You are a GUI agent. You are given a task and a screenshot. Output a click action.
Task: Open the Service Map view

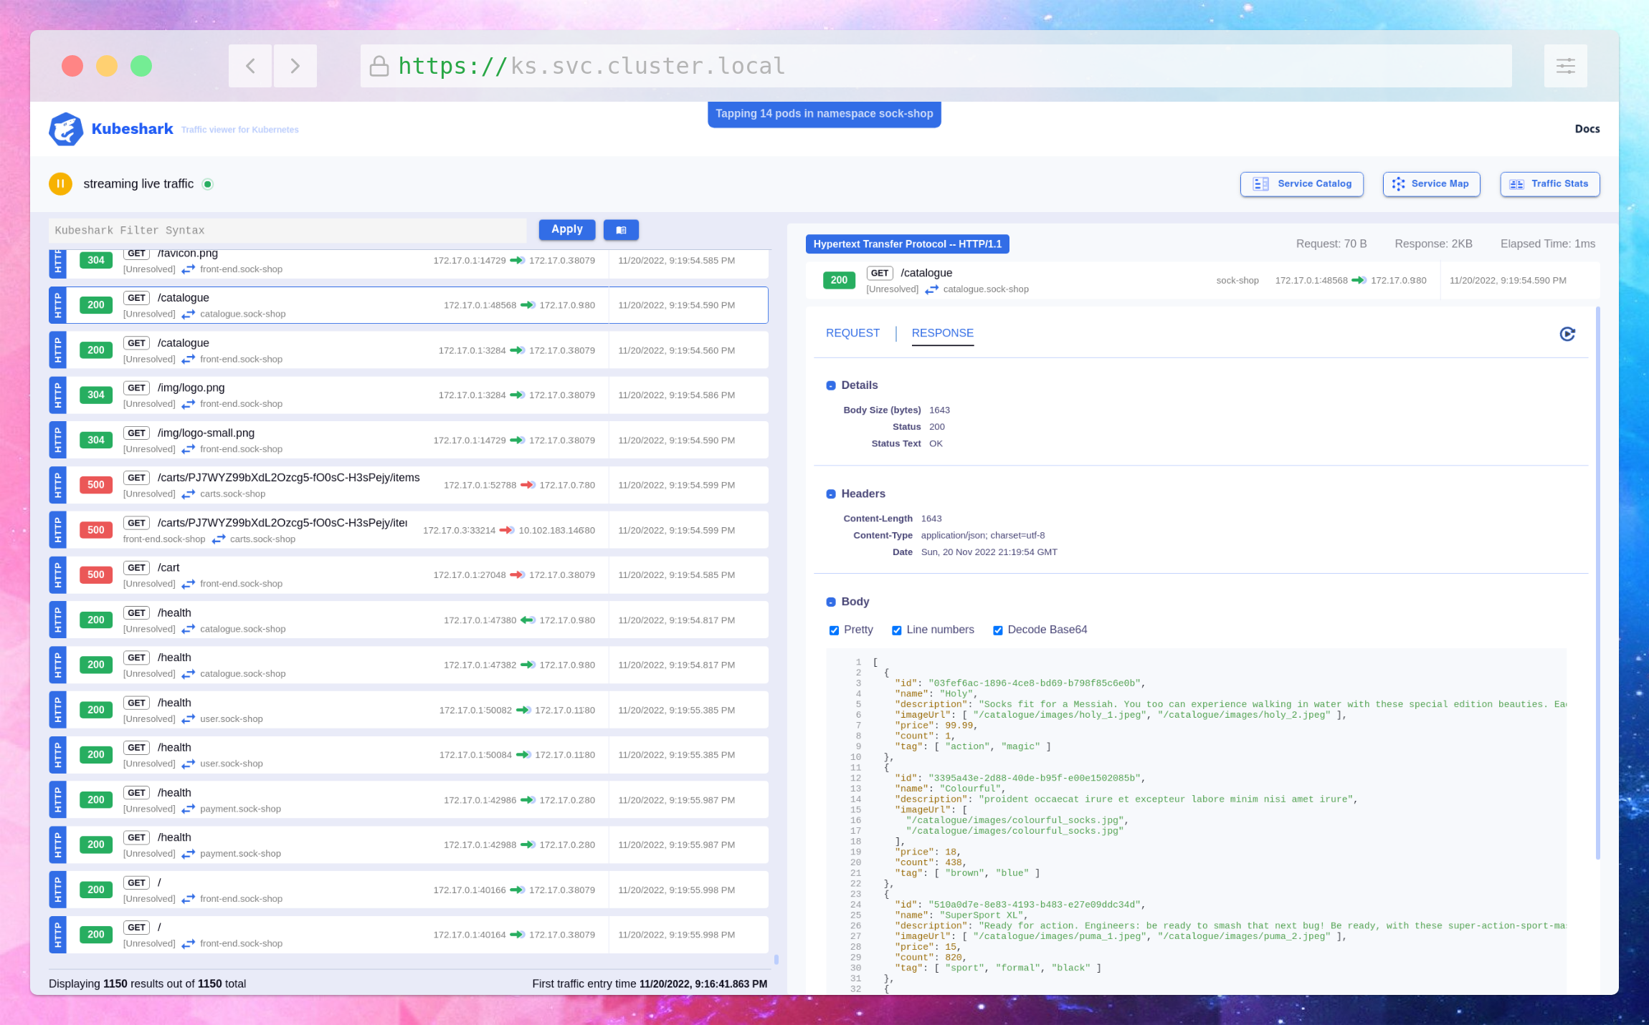(1432, 184)
